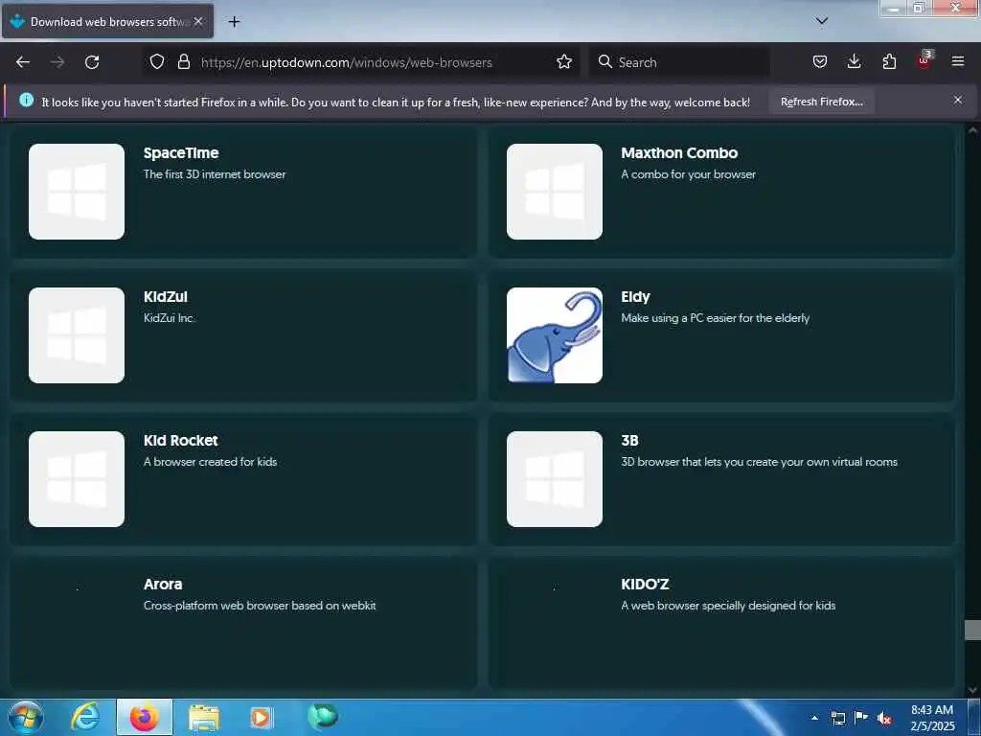
Task: Click 'A browser created for kids' text
Action: coord(210,461)
